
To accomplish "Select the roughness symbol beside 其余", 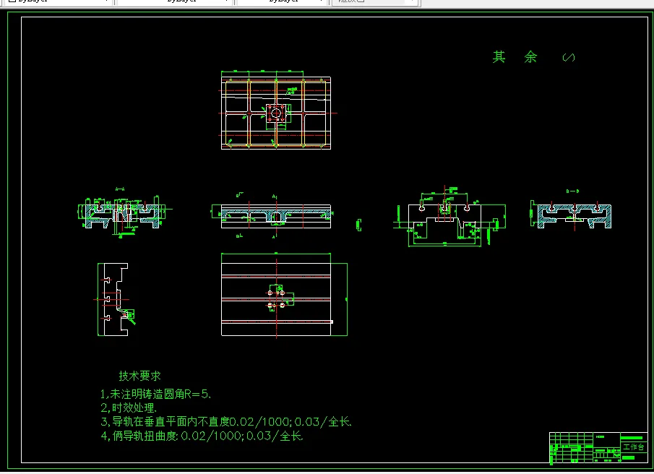I will click(x=569, y=58).
